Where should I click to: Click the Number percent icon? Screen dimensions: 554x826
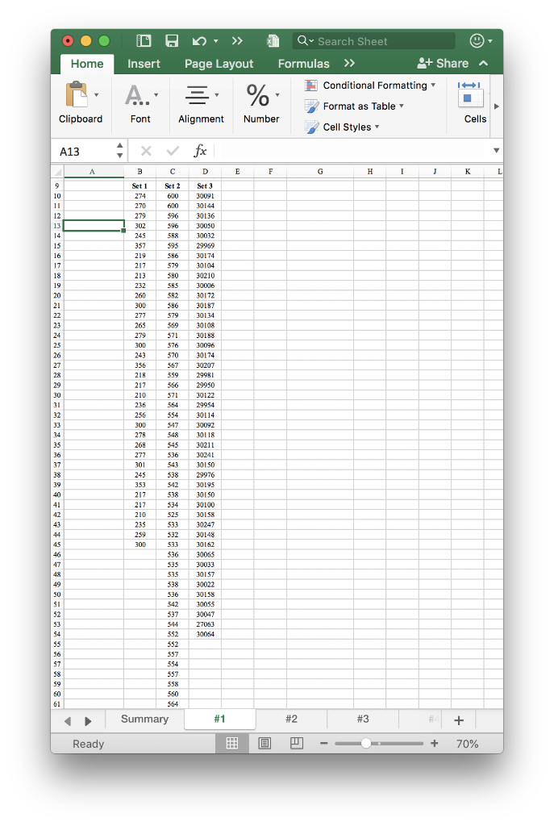pos(257,95)
